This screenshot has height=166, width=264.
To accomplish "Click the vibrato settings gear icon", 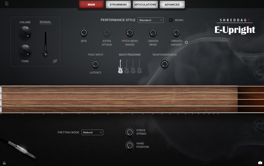I will pyautogui.click(x=186, y=42).
